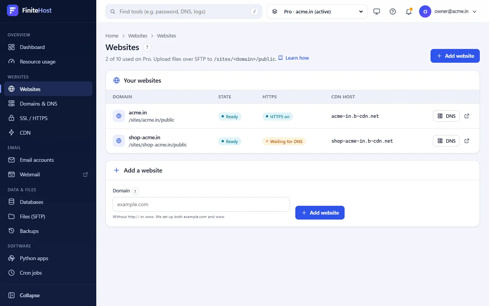Screen dimensions: 489x306
Task: Open Databases in the sidebar
Action: [x=48, y=202]
